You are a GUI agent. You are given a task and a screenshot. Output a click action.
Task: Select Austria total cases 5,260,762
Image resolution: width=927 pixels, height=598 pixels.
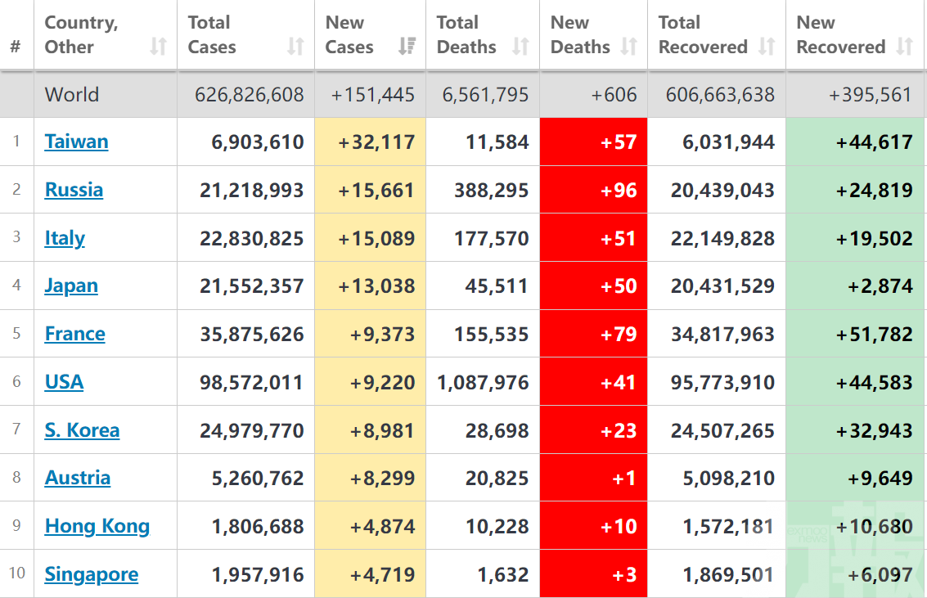pos(258,478)
